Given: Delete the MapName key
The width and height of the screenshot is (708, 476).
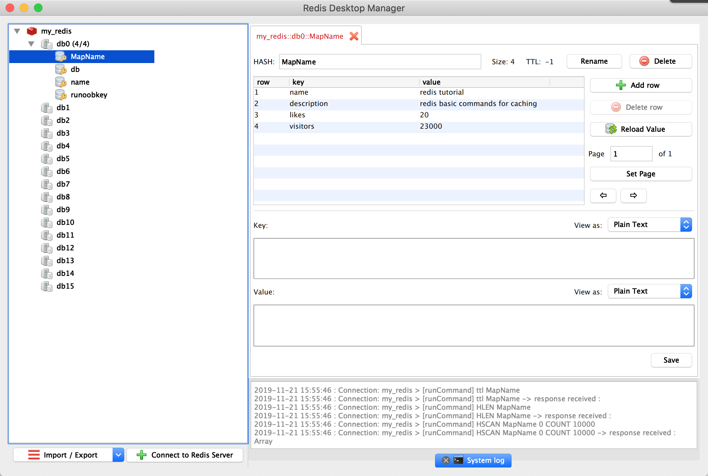Looking at the screenshot, I should [661, 61].
